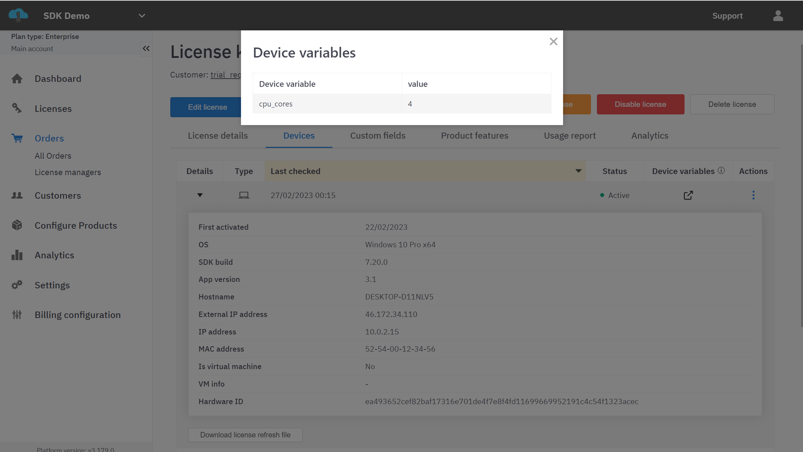Click Download license refresh file button
Image resolution: width=803 pixels, height=452 pixels.
(x=245, y=435)
